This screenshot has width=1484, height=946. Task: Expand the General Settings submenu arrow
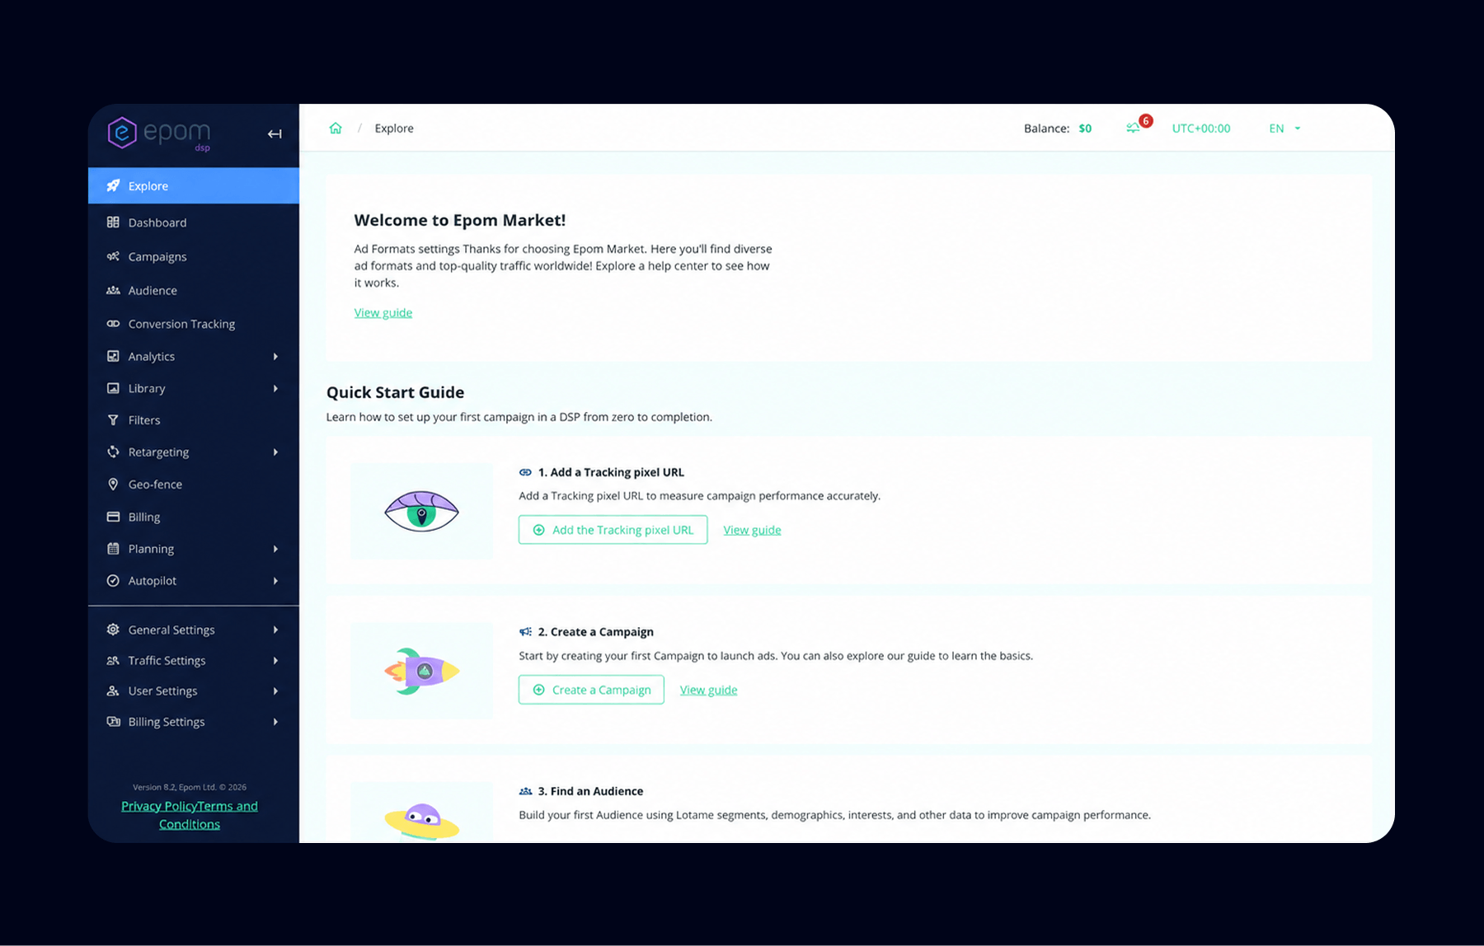click(275, 630)
